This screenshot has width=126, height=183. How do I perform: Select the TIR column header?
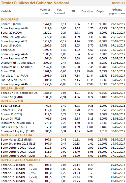[x=74, y=11]
